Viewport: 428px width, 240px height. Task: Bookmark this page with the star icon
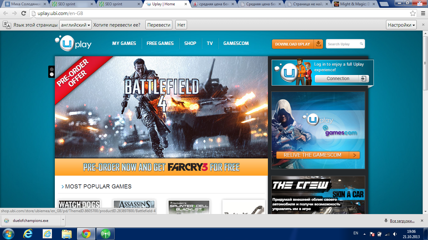coord(413,13)
